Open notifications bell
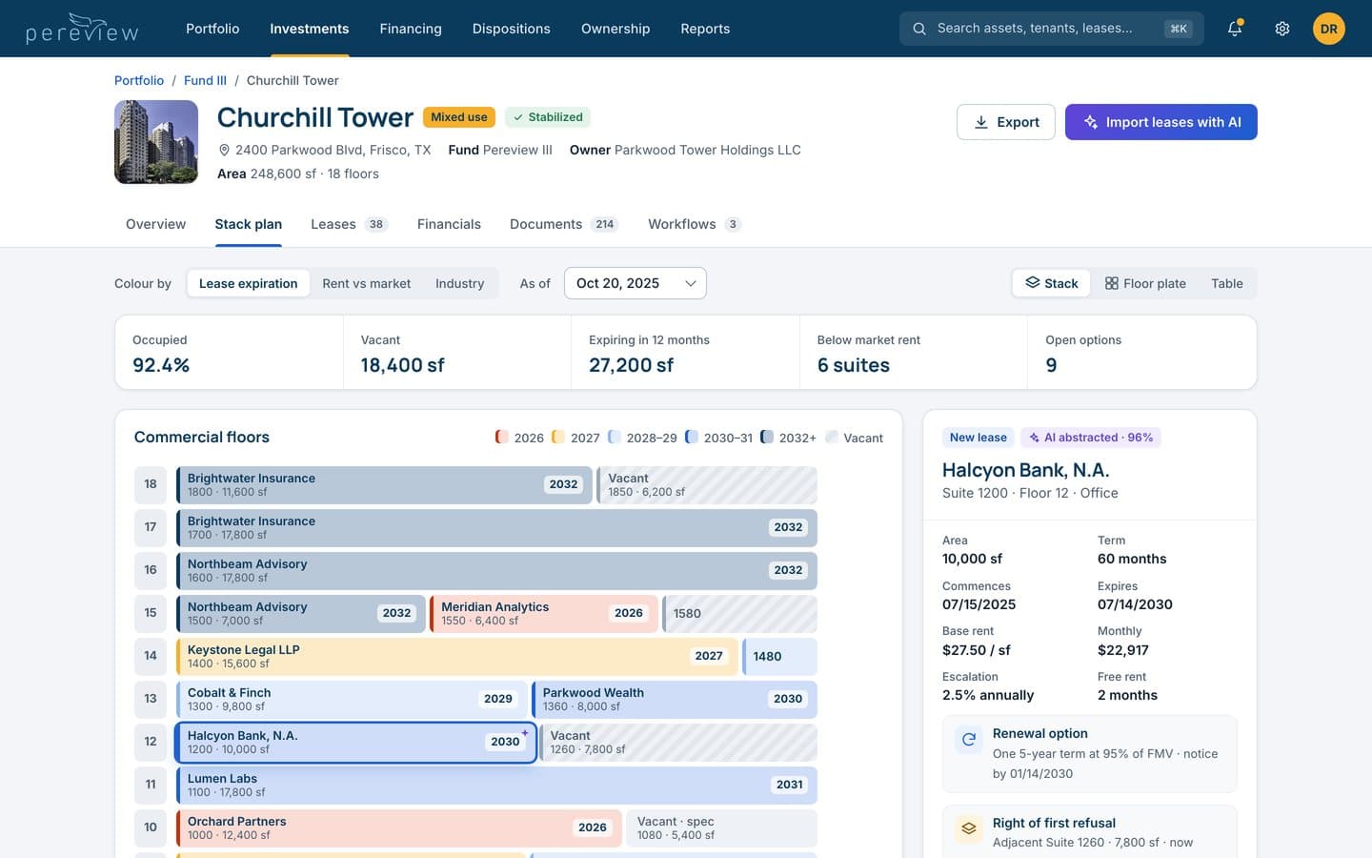The width and height of the screenshot is (1372, 858). click(1235, 29)
